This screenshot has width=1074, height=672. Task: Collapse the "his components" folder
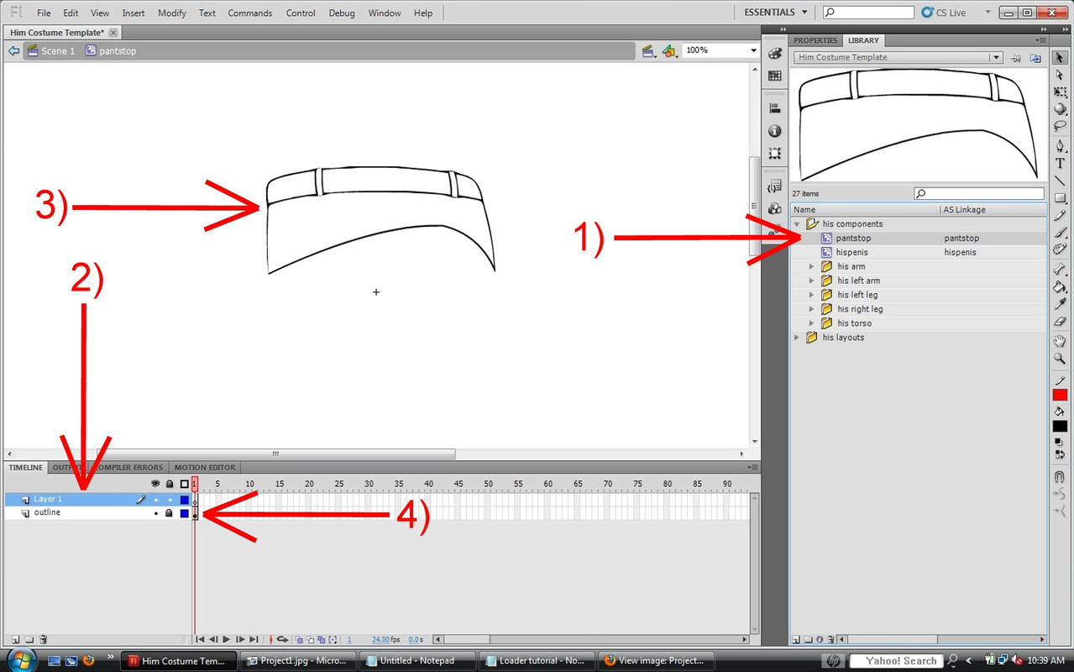[797, 224]
